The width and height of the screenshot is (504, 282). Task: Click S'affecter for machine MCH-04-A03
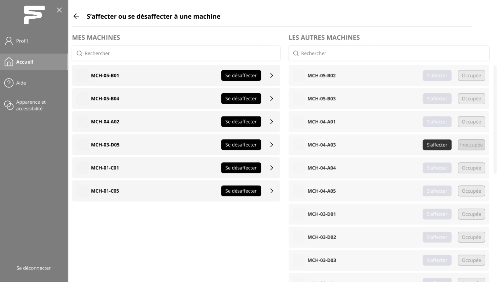pyautogui.click(x=437, y=145)
